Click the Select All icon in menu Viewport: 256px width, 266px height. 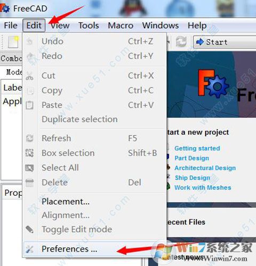pos(29,168)
